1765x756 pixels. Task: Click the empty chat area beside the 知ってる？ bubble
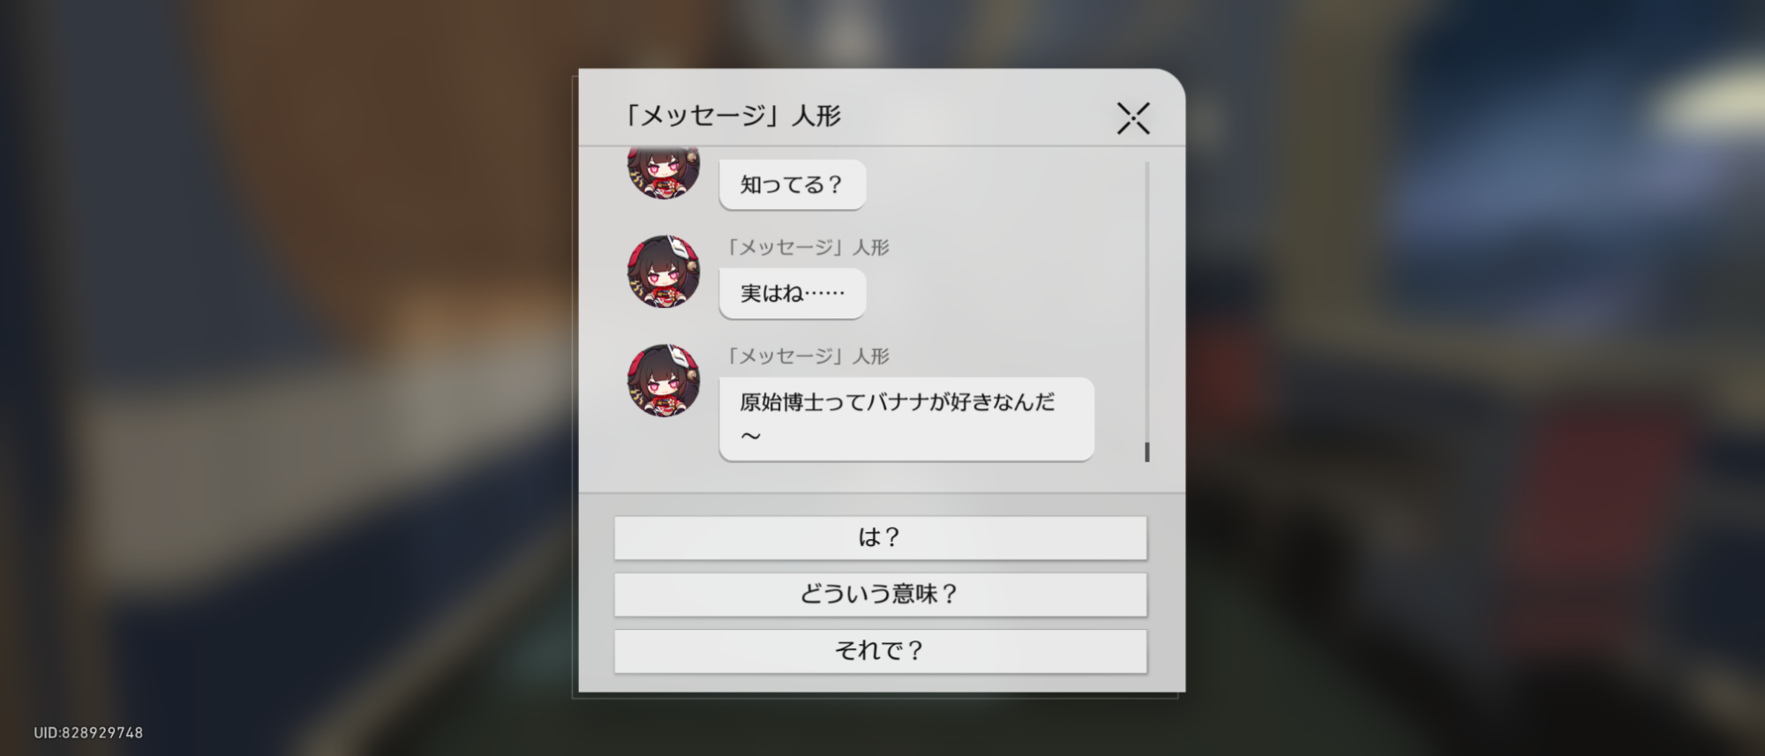point(997,184)
